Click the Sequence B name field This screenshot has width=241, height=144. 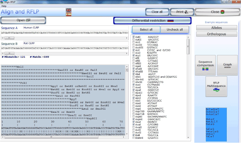[76, 43]
